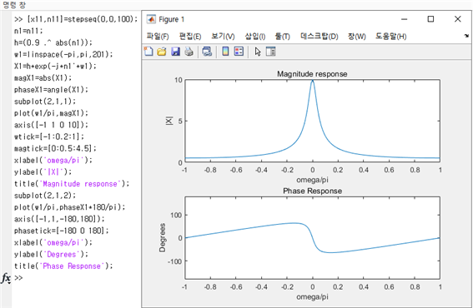473x308 pixels.
Task: Click the phasetick=[-180 0 180]; line
Action: coord(61,231)
